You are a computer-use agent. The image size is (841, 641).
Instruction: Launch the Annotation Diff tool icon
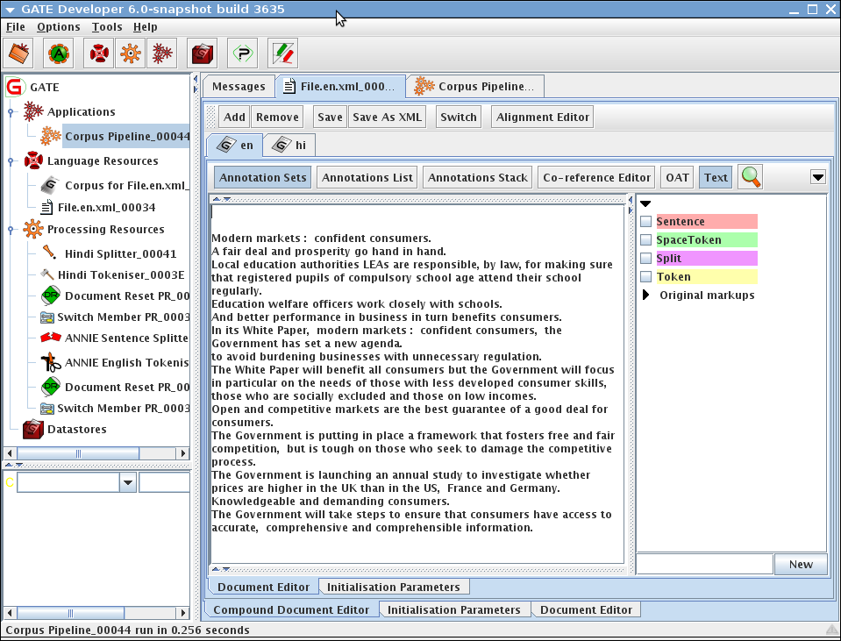282,53
